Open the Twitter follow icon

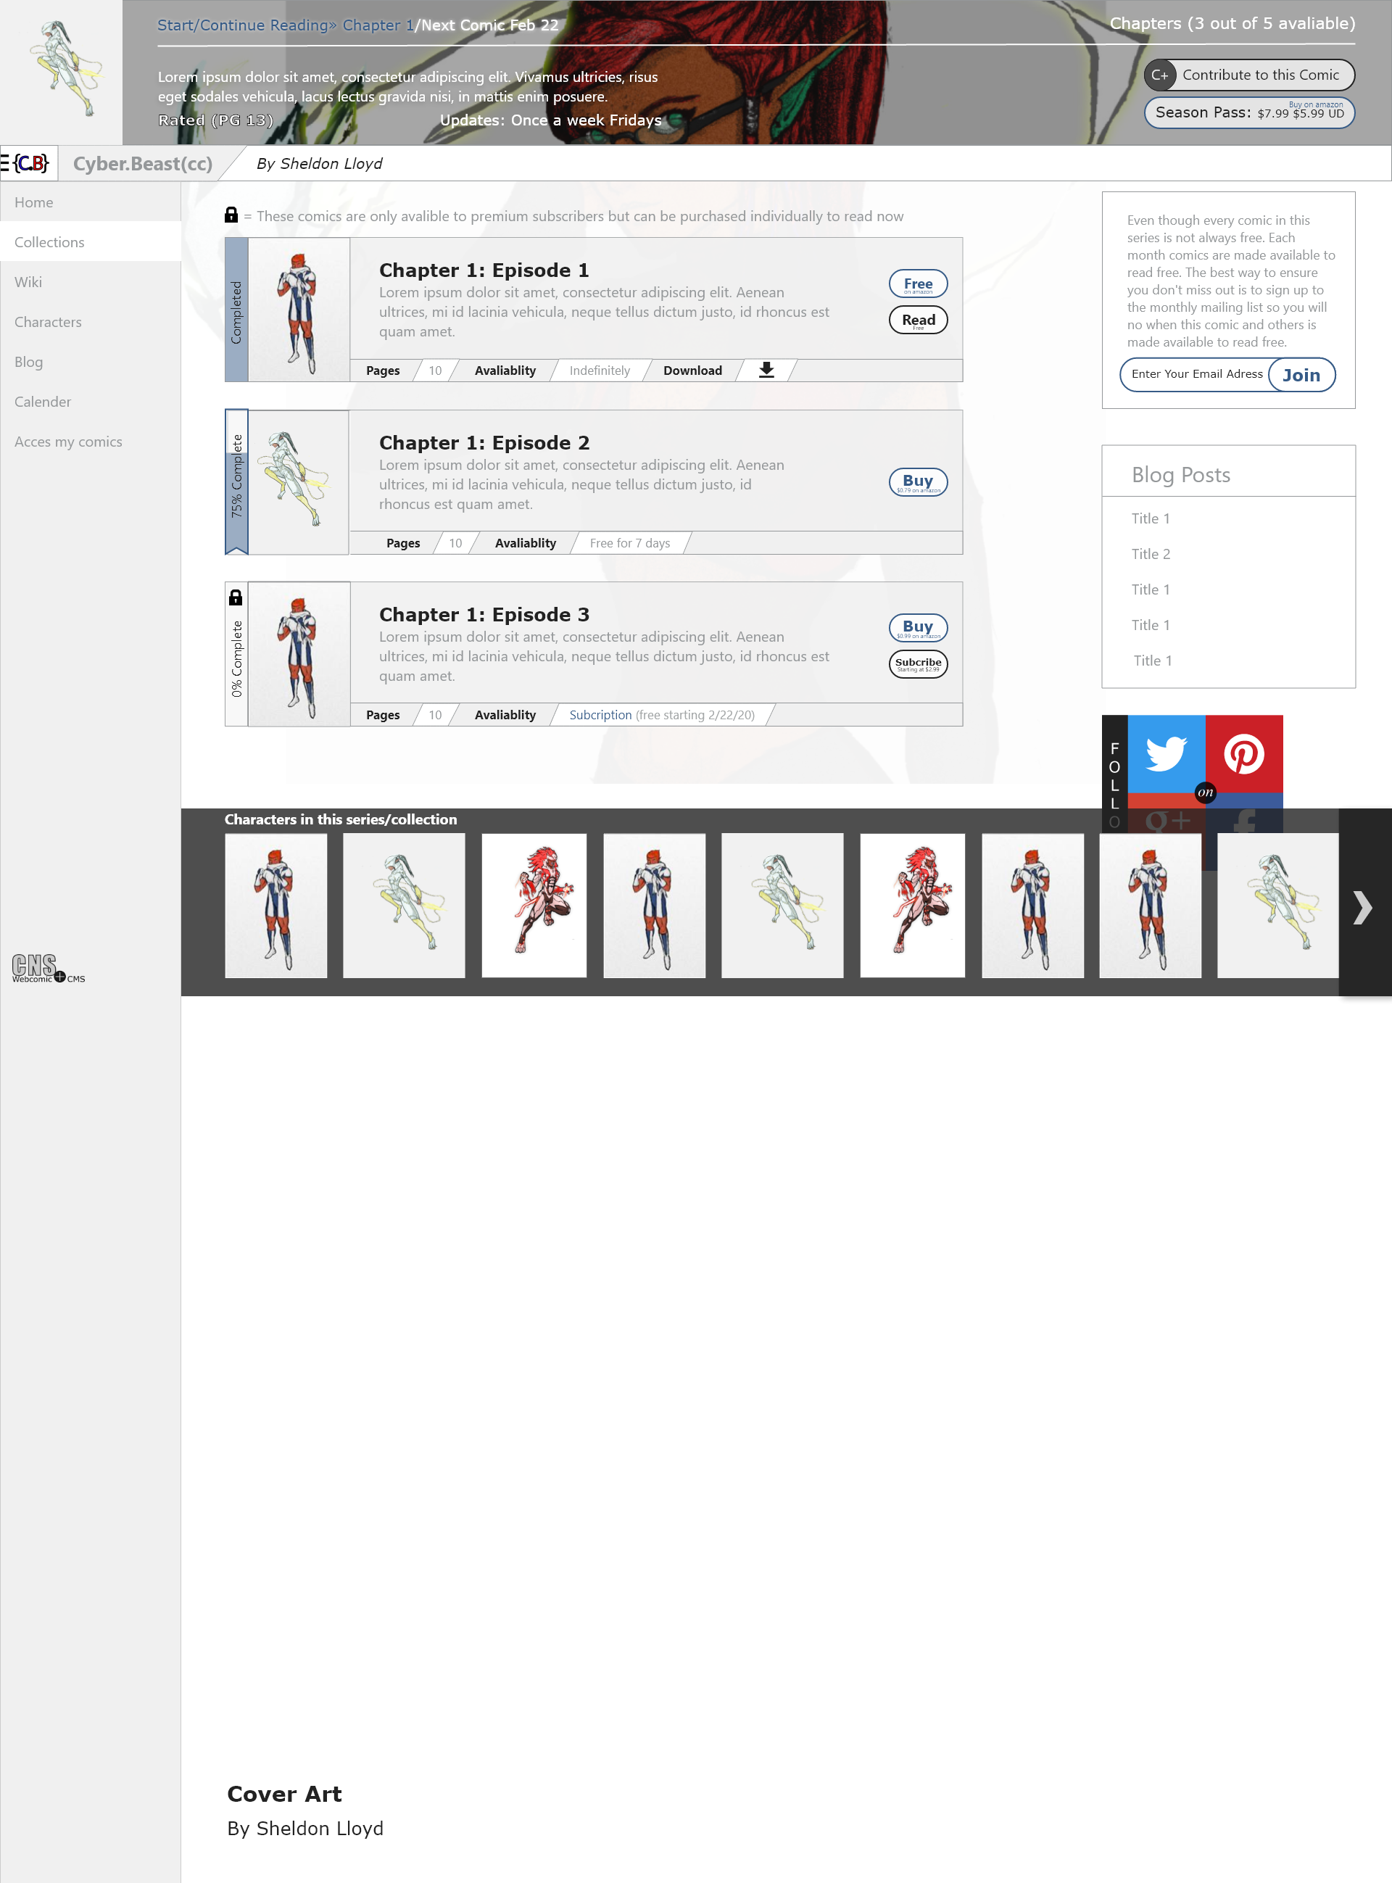[1167, 754]
